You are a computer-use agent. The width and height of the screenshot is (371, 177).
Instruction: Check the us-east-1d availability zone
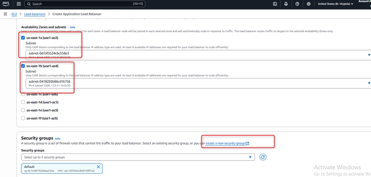point(23,102)
